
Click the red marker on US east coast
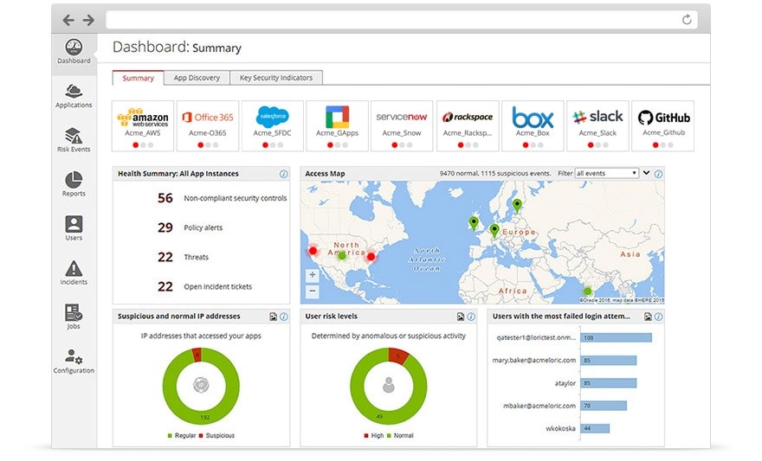click(x=371, y=257)
